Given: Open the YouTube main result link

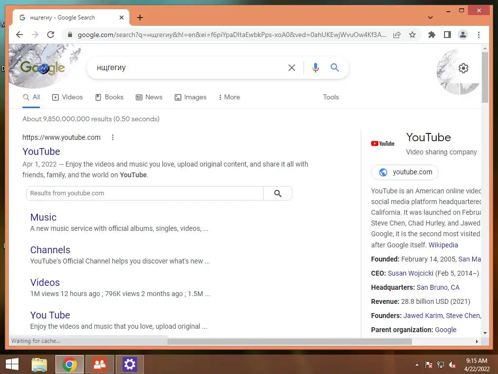Looking at the screenshot, I should coord(41,151).
